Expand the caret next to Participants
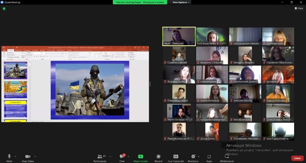306x163 pixels. coord(110,157)
